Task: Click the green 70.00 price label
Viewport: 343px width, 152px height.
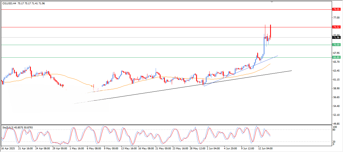Action: coord(336,45)
